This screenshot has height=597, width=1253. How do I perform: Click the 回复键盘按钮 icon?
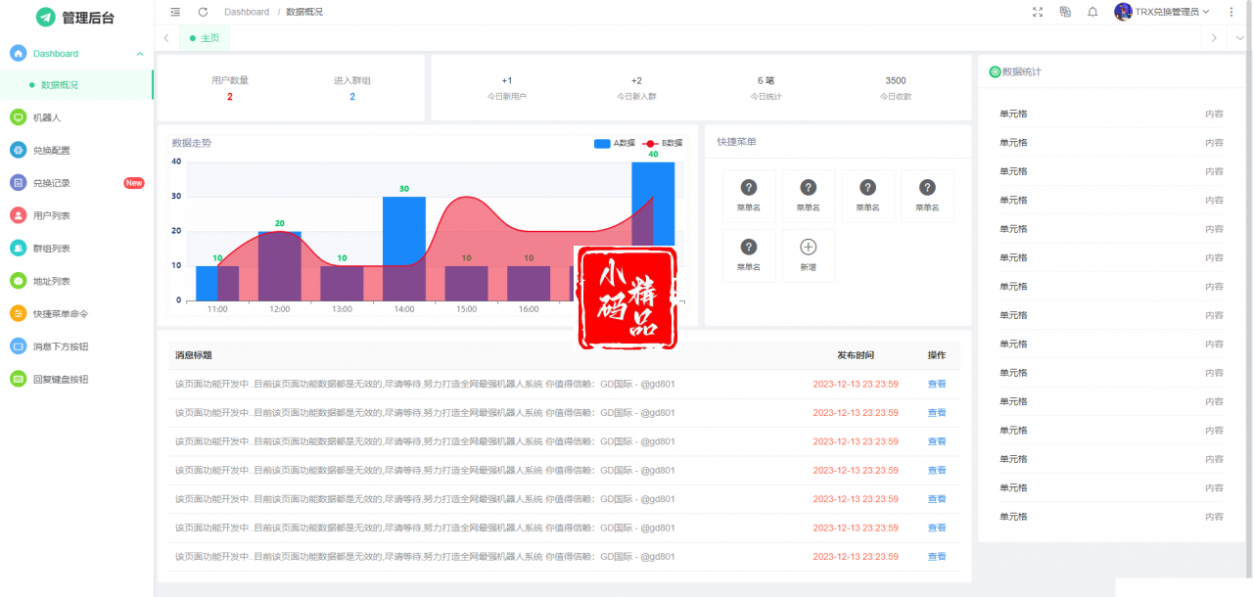pos(18,379)
